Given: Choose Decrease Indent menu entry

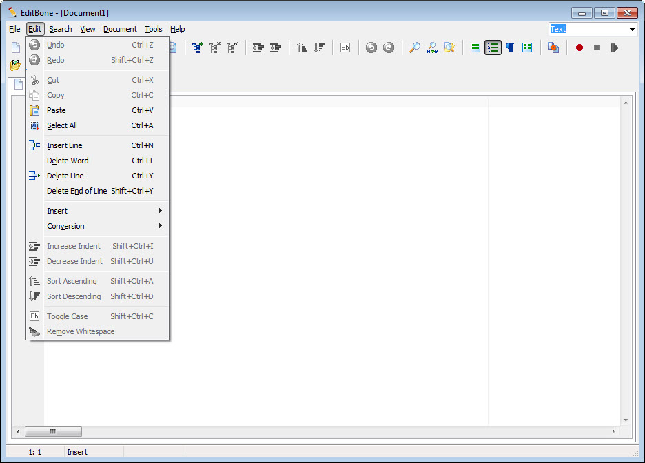Looking at the screenshot, I should (x=97, y=262).
